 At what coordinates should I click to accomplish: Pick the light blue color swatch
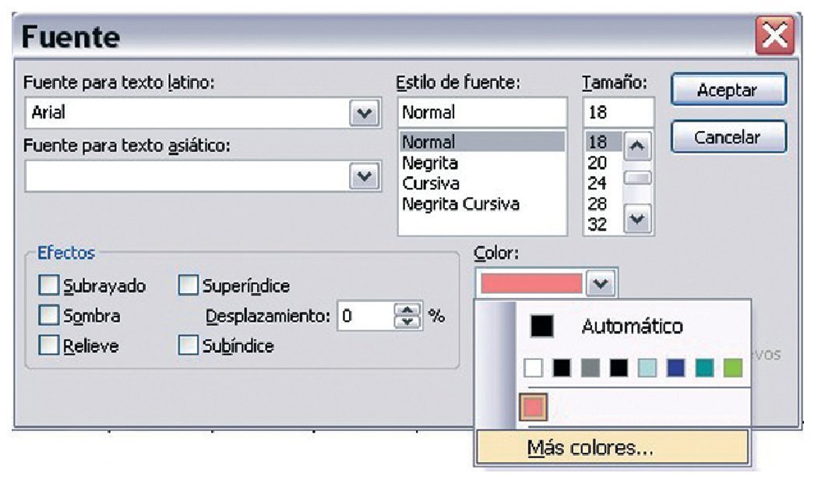[x=647, y=368]
